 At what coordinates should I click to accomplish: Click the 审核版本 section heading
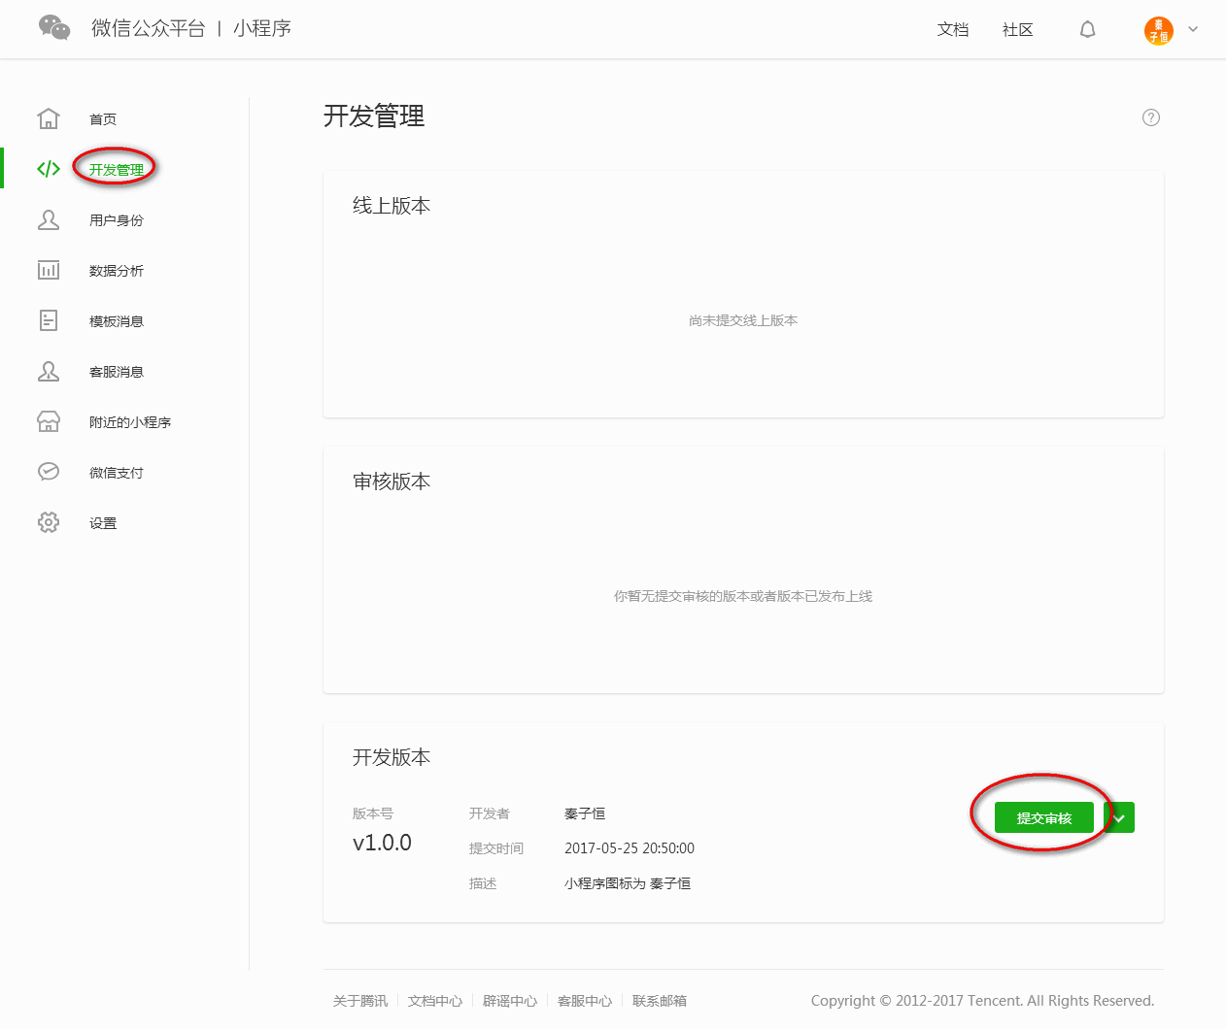click(x=392, y=481)
